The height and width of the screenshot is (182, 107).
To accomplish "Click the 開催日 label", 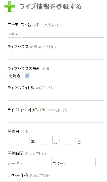I will coord(13,132).
